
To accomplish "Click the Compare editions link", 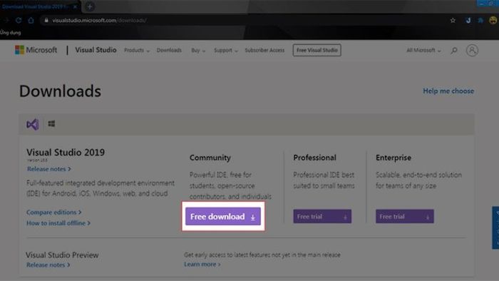I will click(53, 213).
